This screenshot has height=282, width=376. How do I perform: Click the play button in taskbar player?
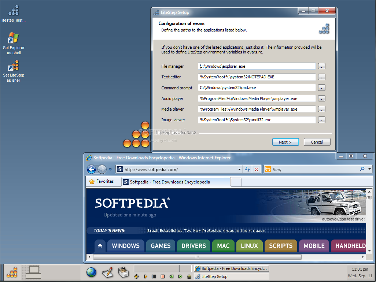pos(145,277)
